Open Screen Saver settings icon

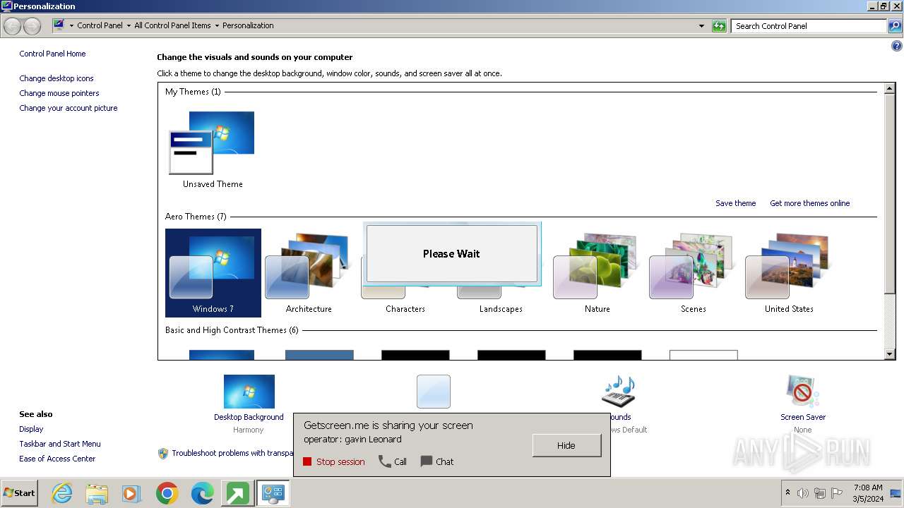click(x=803, y=392)
